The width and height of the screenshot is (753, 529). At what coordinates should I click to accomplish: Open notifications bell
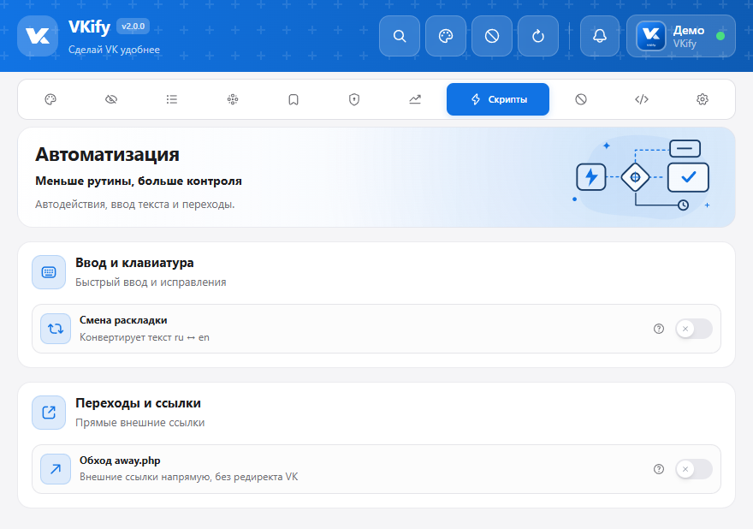pos(599,36)
